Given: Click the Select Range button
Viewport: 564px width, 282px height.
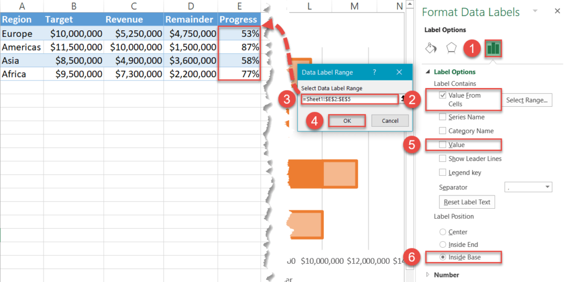Looking at the screenshot, I should (528, 100).
